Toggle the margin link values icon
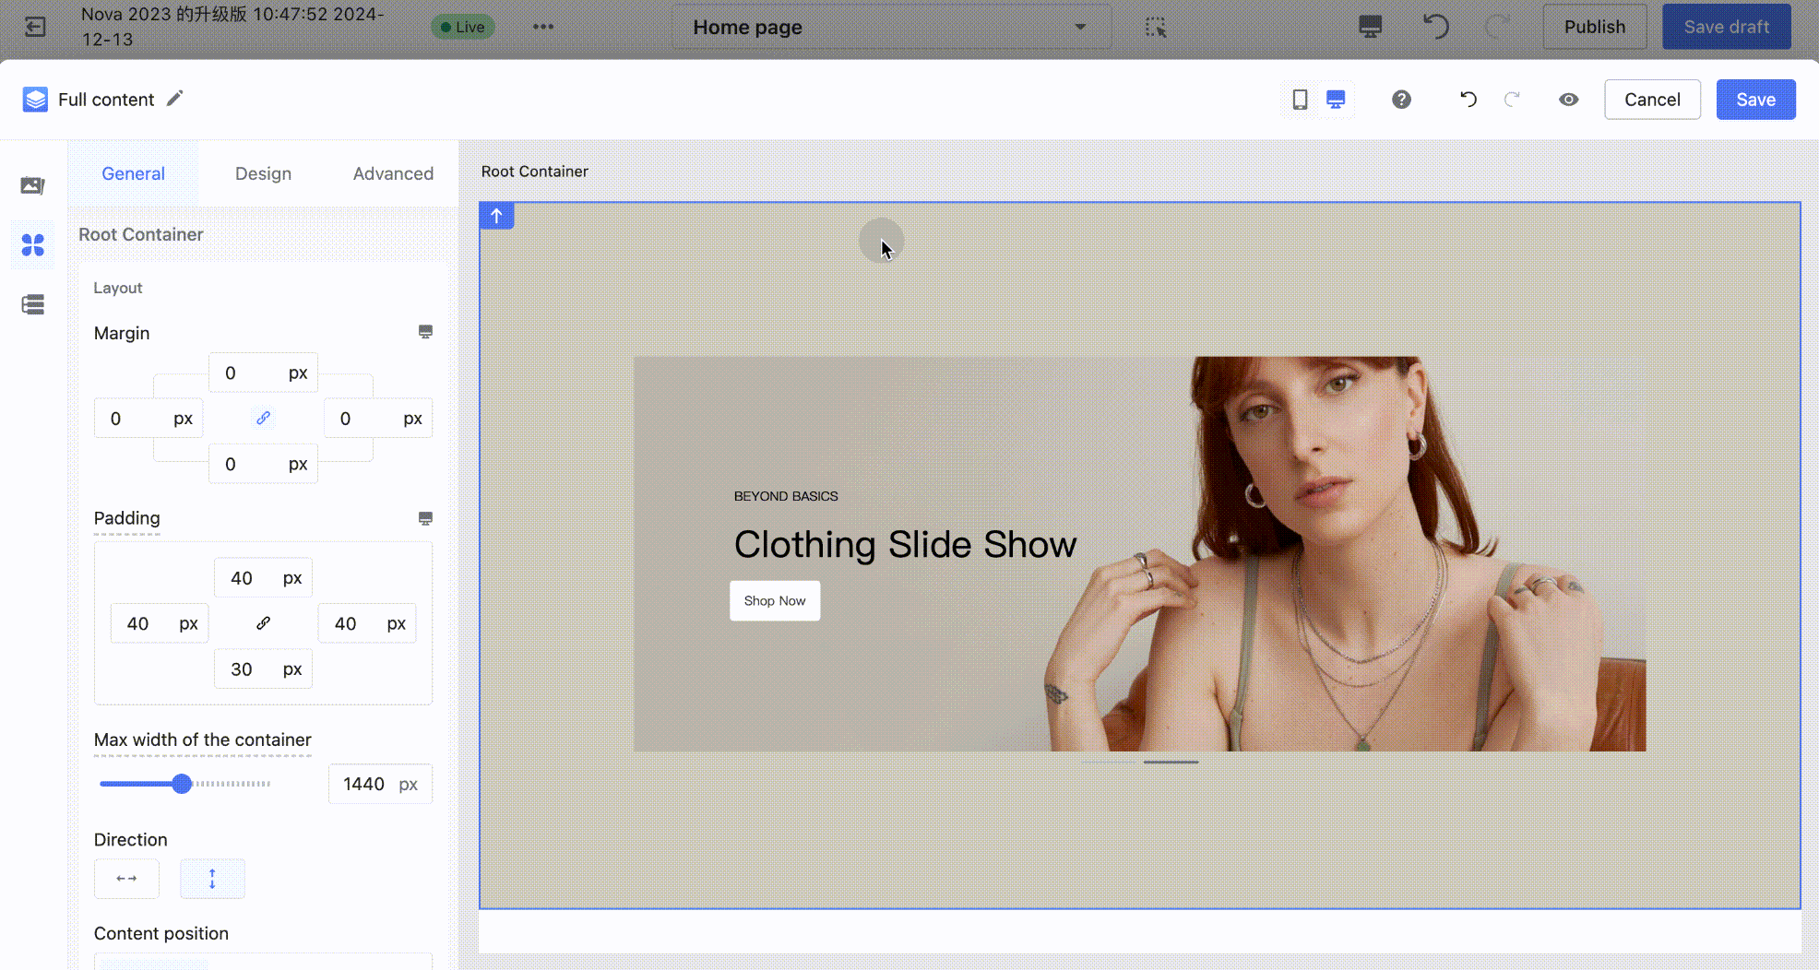 263,418
